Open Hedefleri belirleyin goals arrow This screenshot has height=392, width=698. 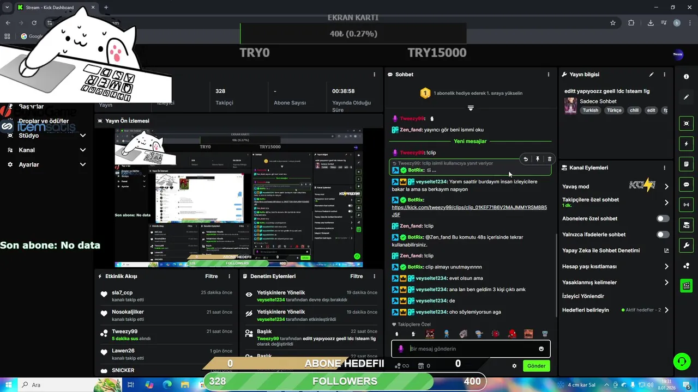[666, 310]
